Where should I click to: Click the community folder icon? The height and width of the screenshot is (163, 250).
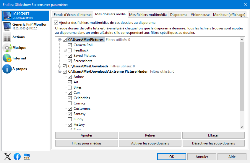point(27,157)
